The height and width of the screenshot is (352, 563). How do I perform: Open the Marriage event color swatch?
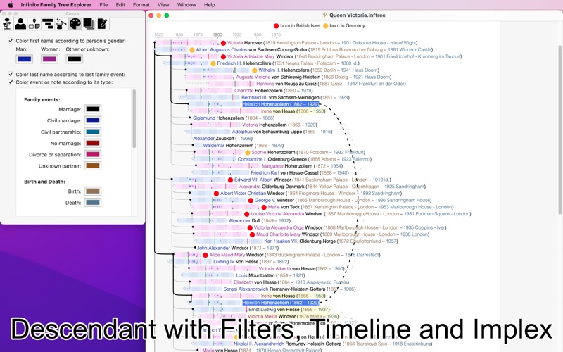pos(93,109)
